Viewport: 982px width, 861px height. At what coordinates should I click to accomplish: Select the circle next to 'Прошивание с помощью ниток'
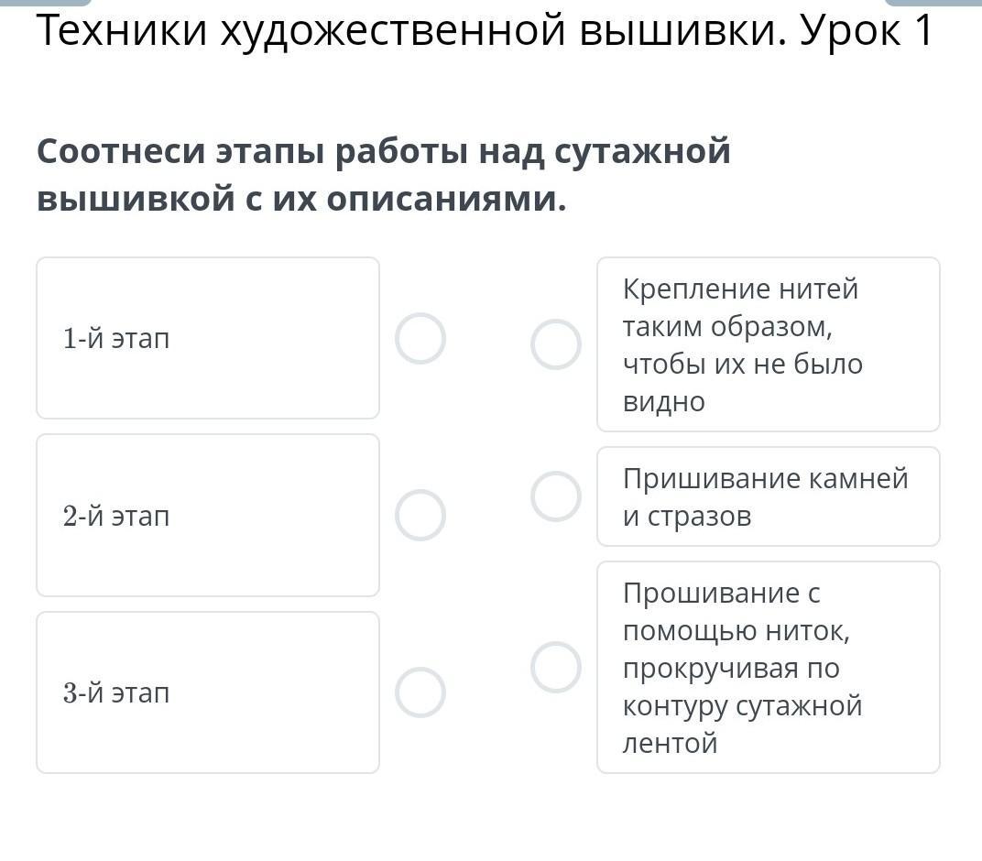(556, 667)
